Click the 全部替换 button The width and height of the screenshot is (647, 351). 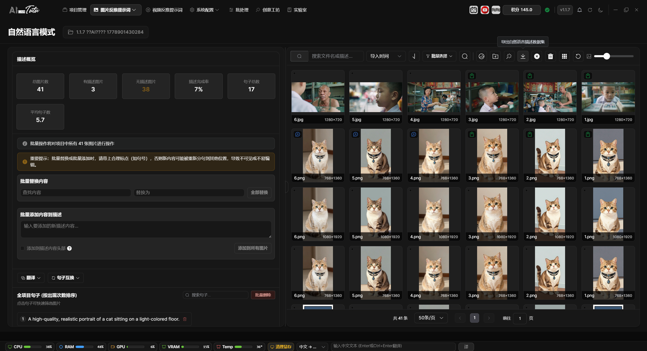point(259,193)
